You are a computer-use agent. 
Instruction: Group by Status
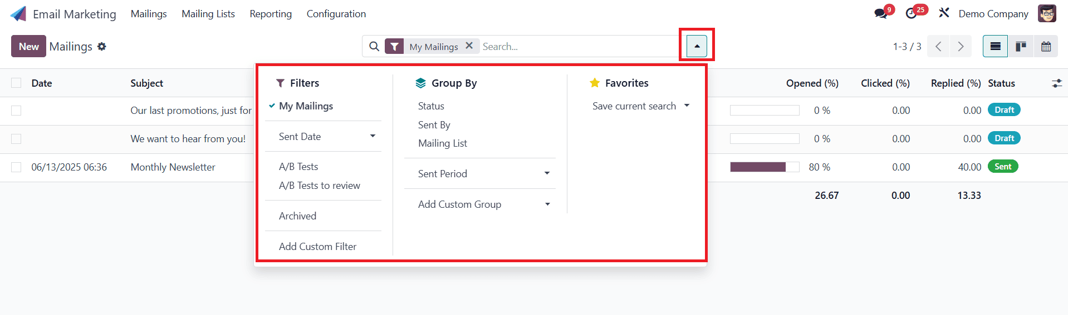[x=431, y=106]
